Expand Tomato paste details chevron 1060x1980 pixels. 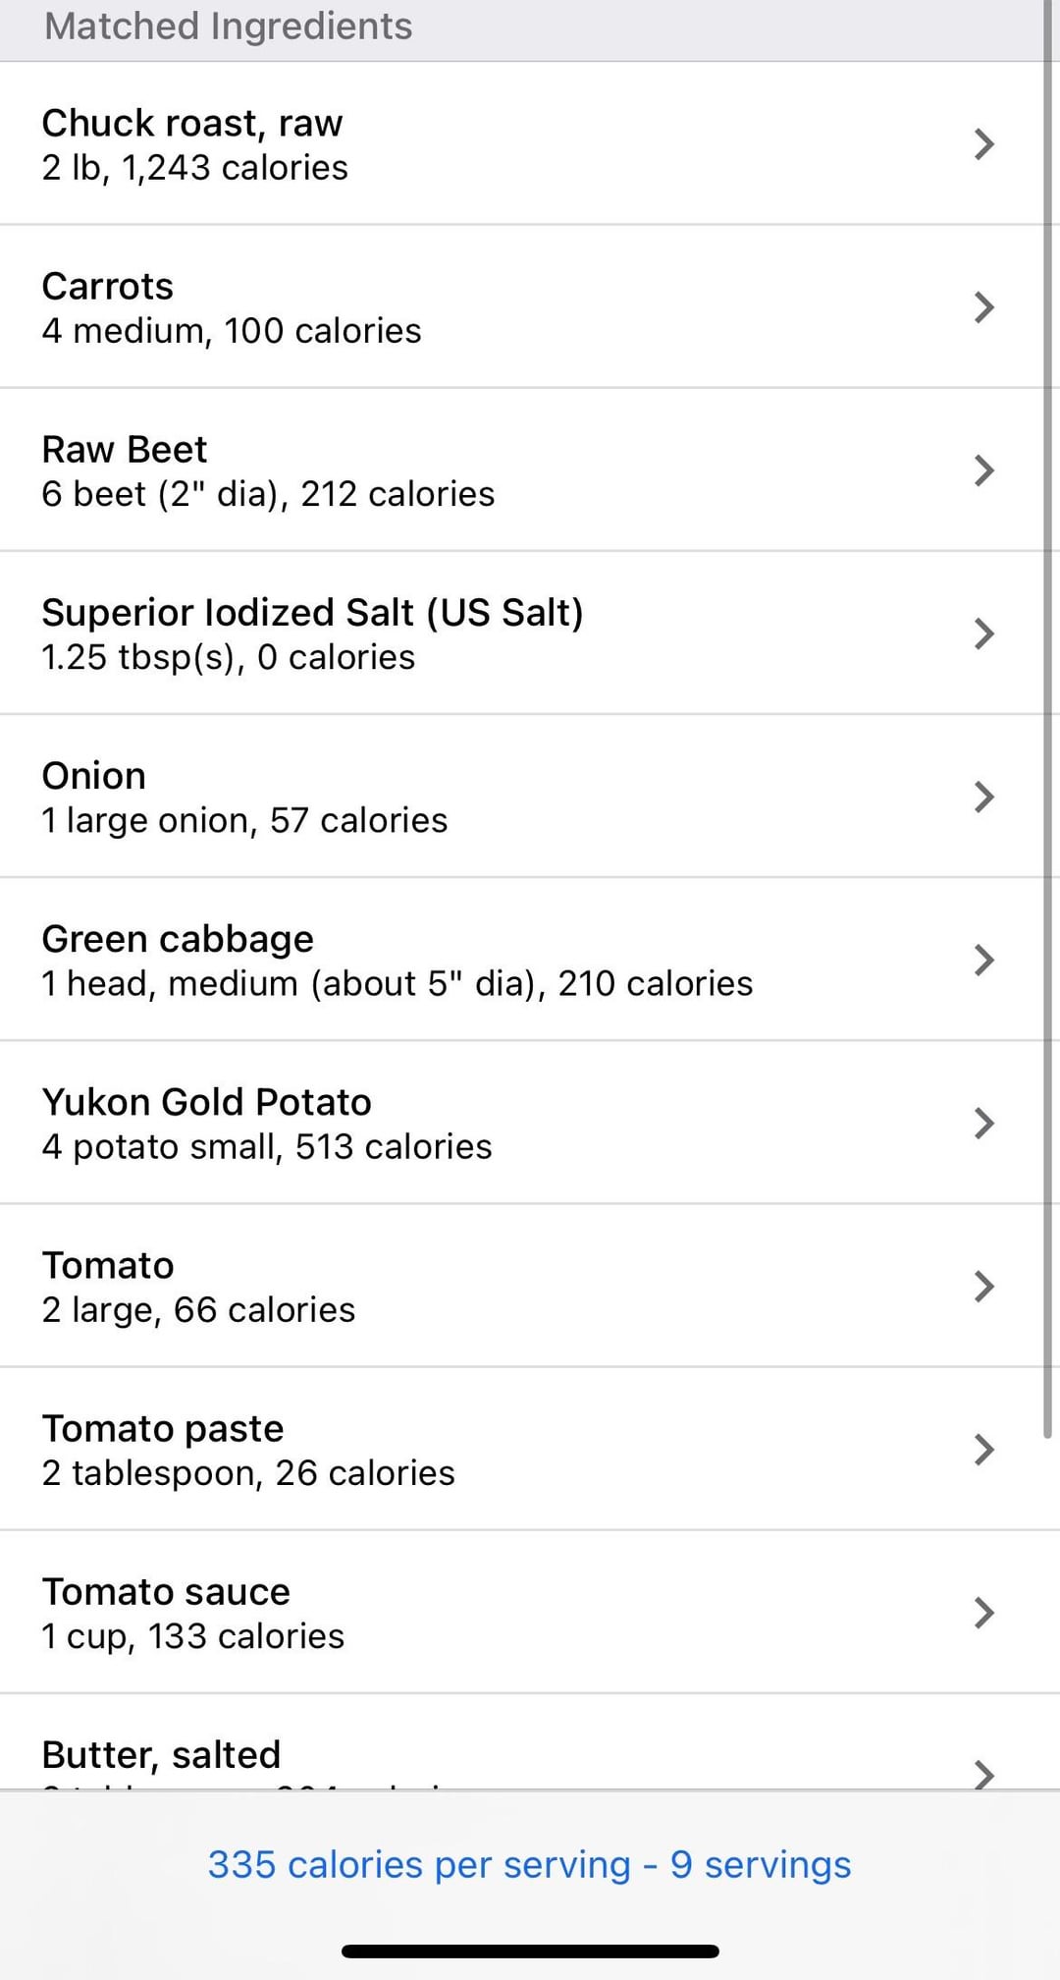[983, 1449]
